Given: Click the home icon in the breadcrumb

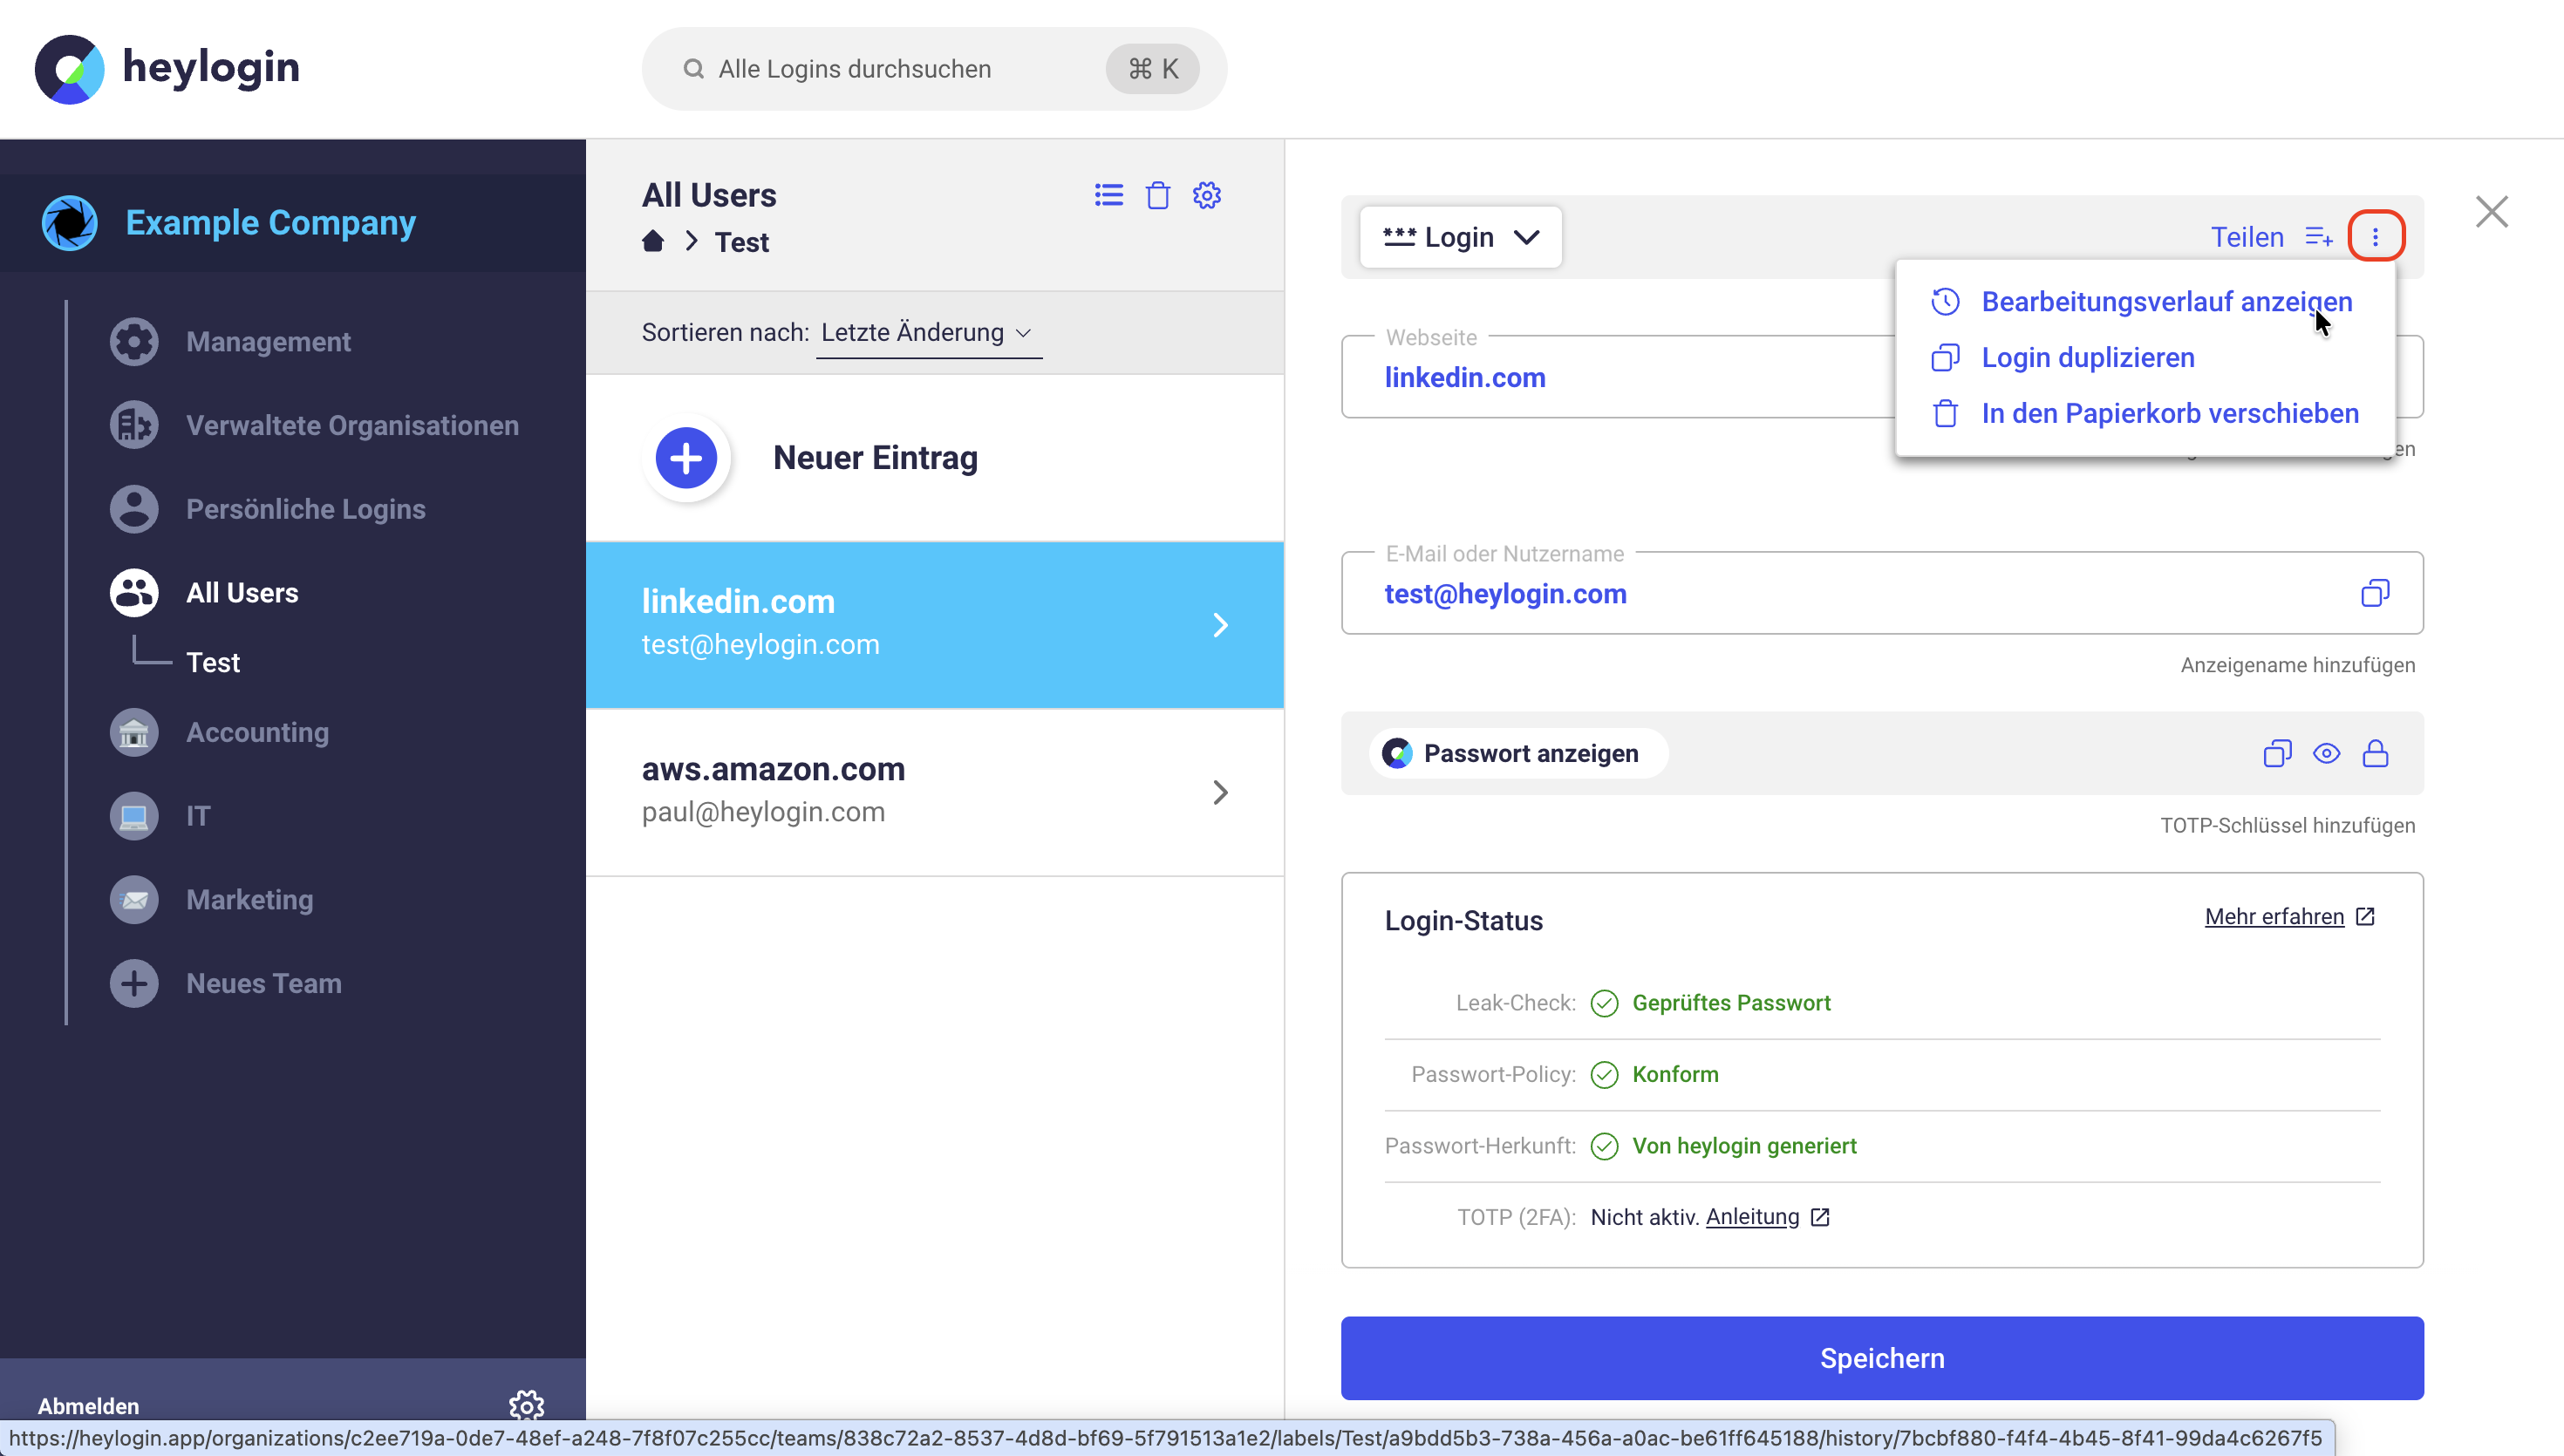Looking at the screenshot, I should pyautogui.click(x=653, y=241).
